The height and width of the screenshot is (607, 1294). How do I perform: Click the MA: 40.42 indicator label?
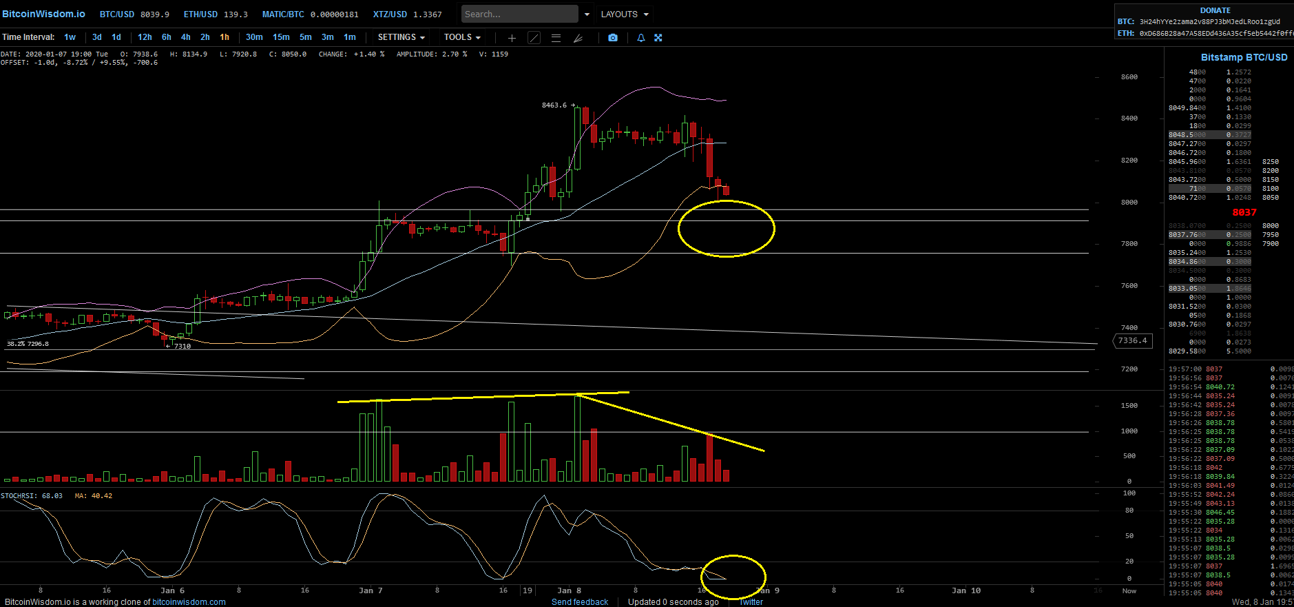[x=94, y=496]
